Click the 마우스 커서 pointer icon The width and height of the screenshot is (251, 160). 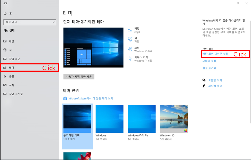(x=130, y=58)
